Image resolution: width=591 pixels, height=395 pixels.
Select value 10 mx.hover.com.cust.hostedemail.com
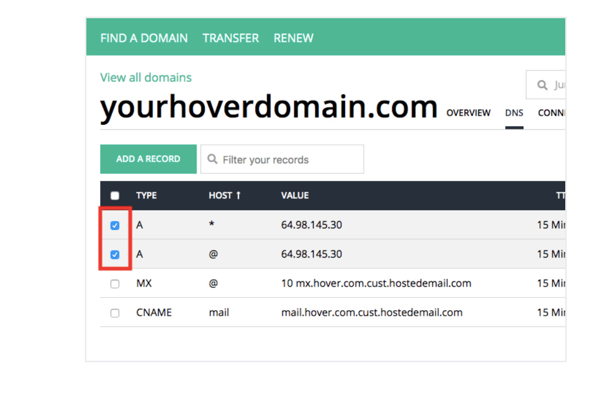click(376, 283)
